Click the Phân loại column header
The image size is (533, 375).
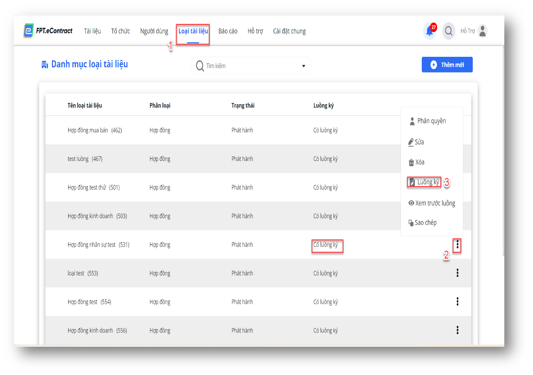point(160,105)
